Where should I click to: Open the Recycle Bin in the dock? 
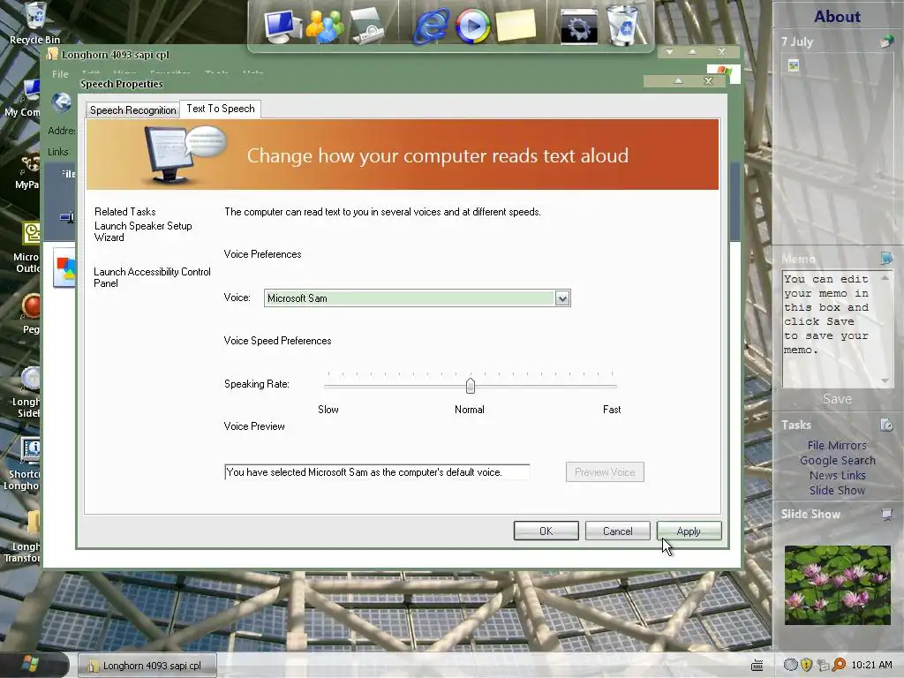point(622,26)
